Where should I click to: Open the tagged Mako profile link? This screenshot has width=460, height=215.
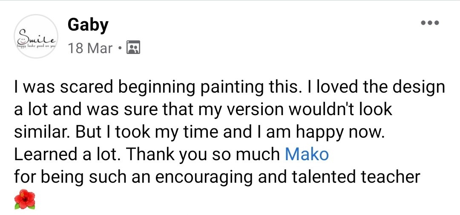pyautogui.click(x=307, y=154)
